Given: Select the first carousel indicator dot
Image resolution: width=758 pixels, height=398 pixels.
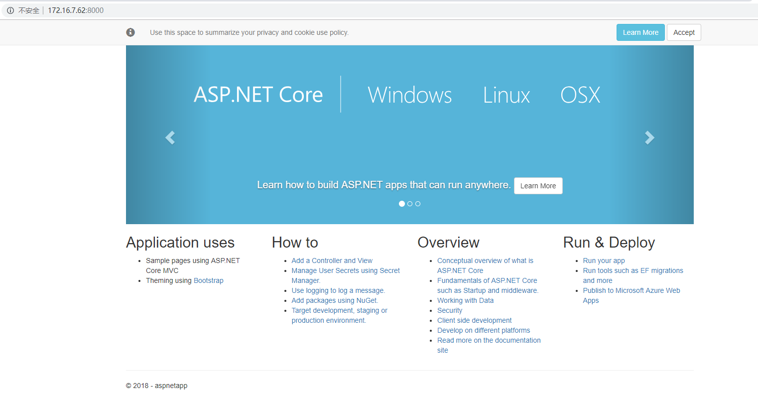Looking at the screenshot, I should click(402, 204).
